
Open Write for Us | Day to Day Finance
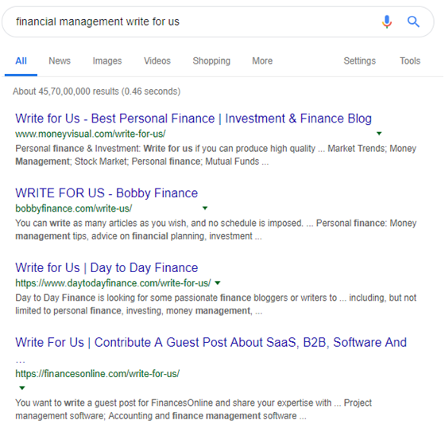pos(106,268)
